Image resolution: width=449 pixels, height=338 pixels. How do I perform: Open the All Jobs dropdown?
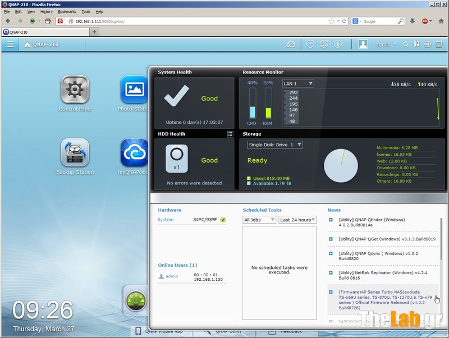(259, 220)
